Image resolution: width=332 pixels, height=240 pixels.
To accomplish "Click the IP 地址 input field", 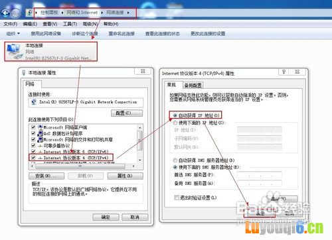I will (x=260, y=130).
